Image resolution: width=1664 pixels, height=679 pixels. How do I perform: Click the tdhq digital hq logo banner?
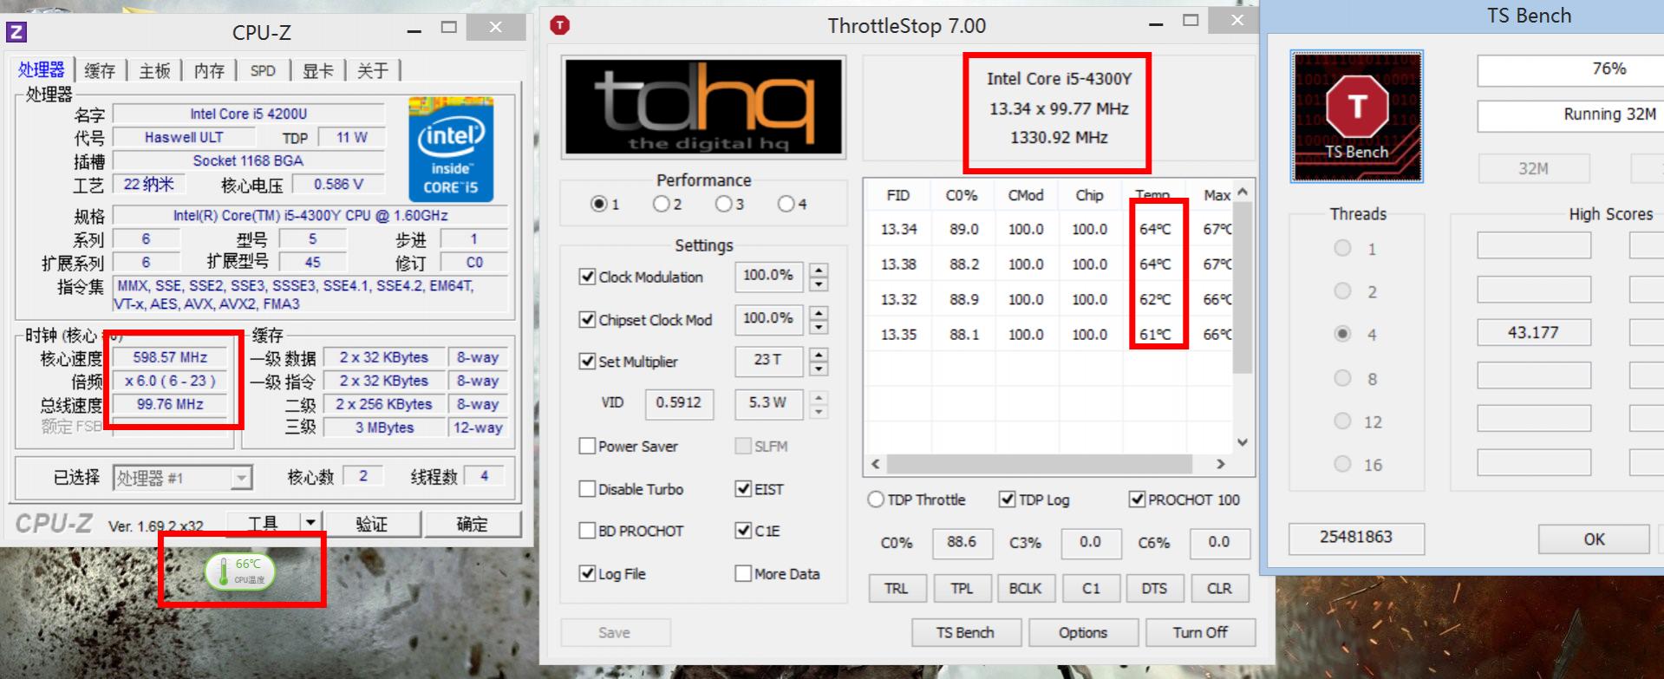703,108
